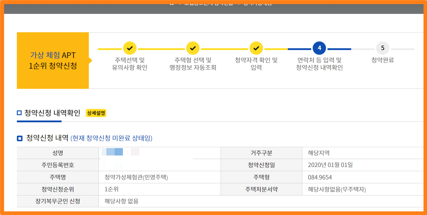Open the 상세설명 yellow badge button
The image size is (427, 215).
(96, 113)
